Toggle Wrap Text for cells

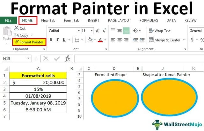pos(160,31)
